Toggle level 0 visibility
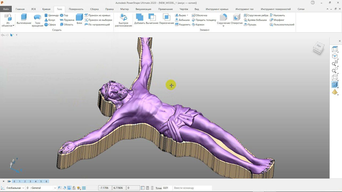Image resolution: width=342 pixels, height=192 pixels. 14,181
